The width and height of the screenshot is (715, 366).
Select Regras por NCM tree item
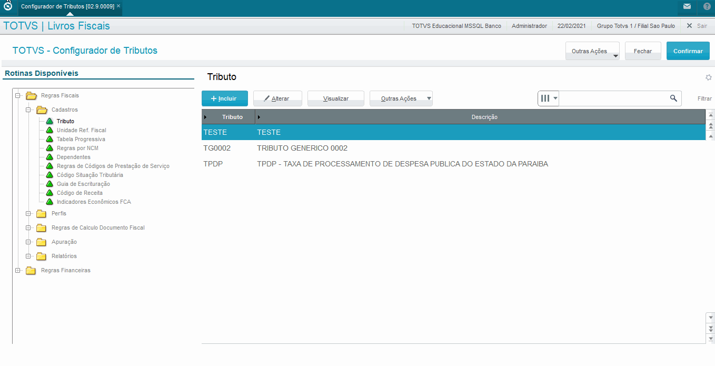(x=77, y=149)
